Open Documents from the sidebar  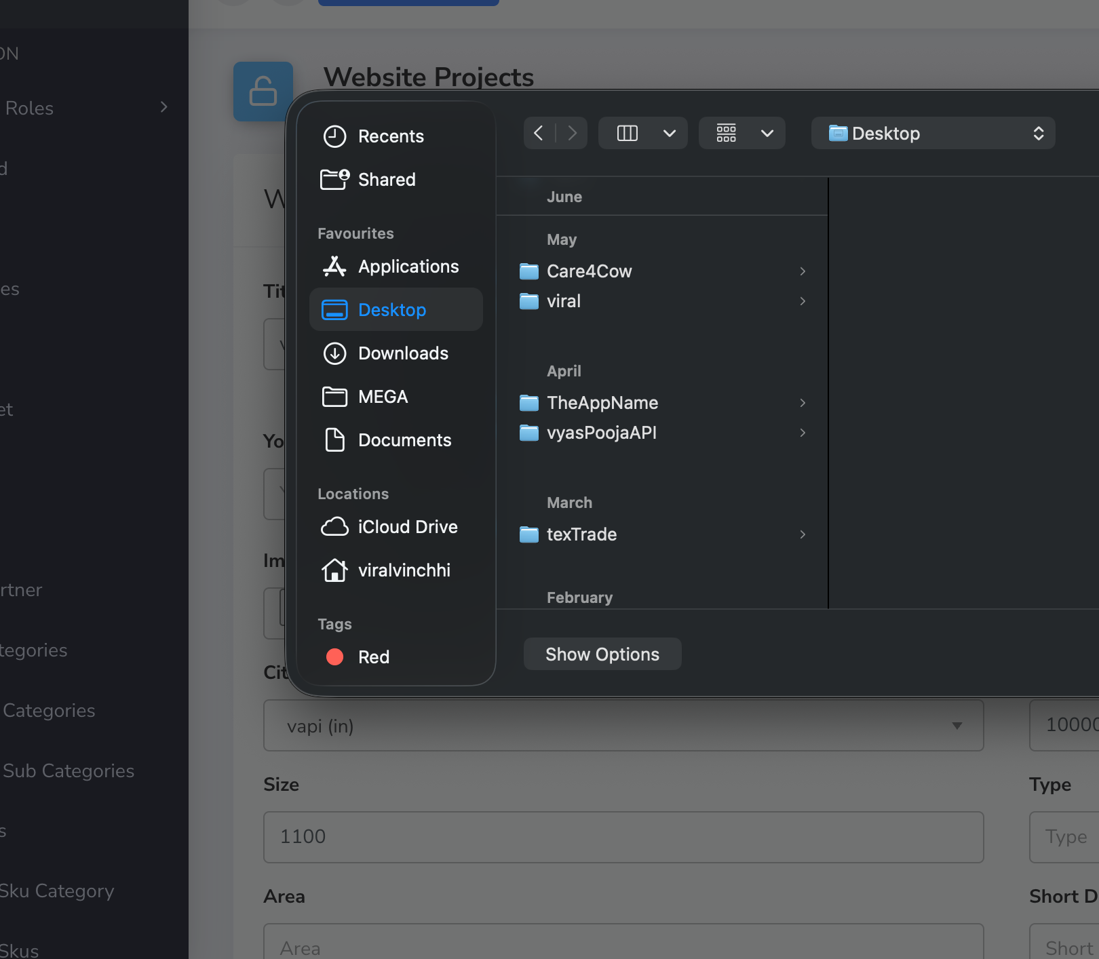404,440
